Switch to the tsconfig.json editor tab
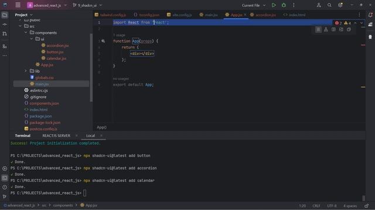 tap(146, 15)
